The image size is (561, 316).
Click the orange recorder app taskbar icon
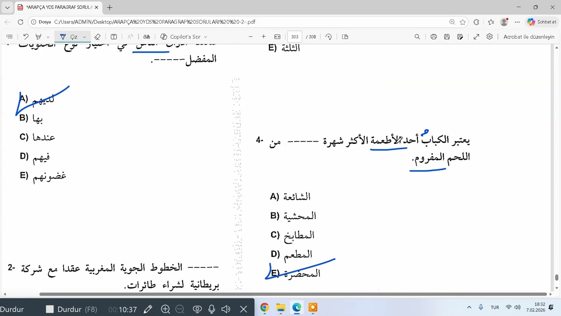coord(313,308)
